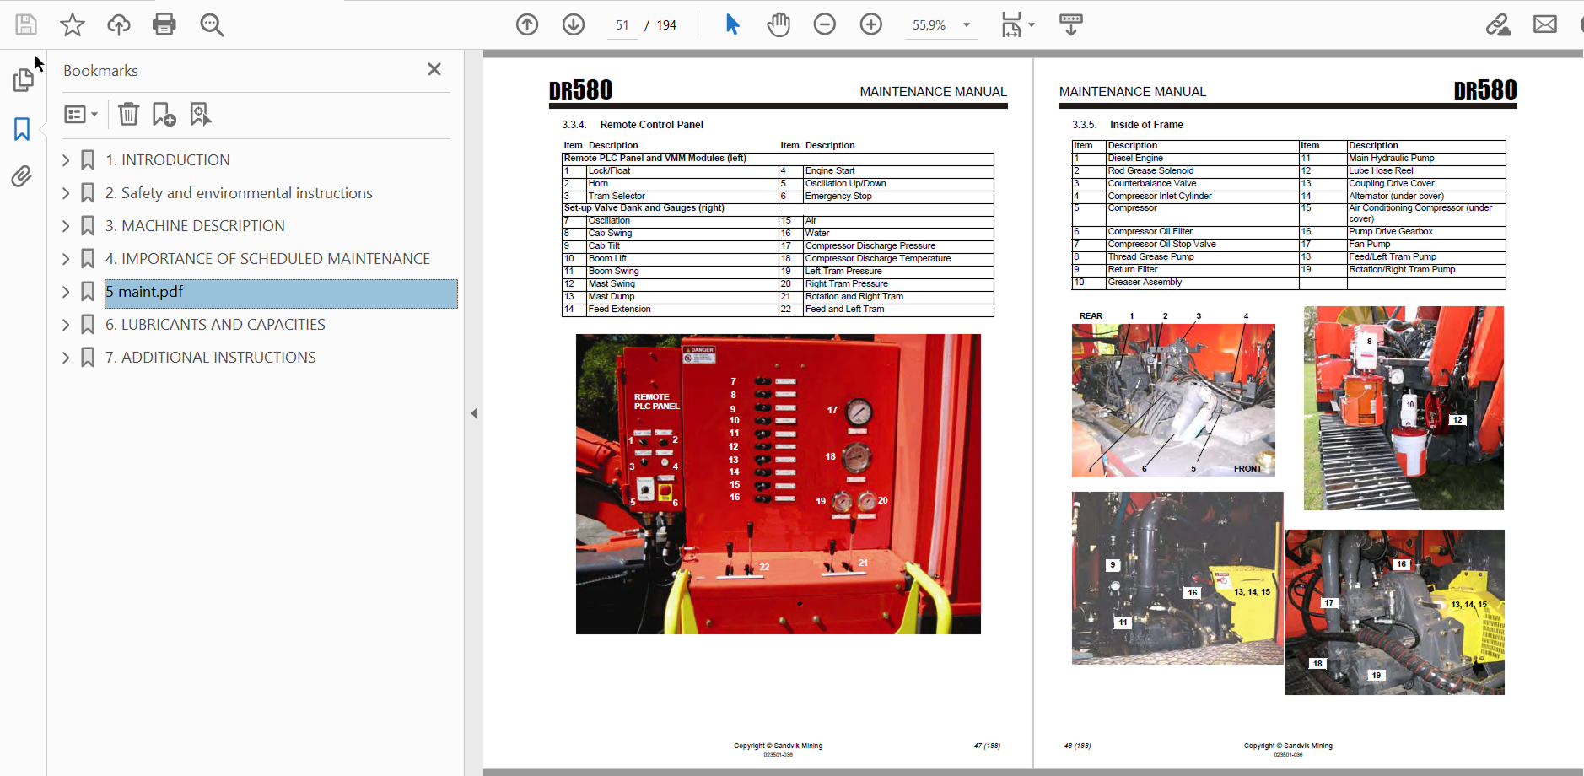This screenshot has height=776, width=1584.
Task: Expand the 3. MACHINE DESCRIPTION bookmark
Action: tap(66, 226)
